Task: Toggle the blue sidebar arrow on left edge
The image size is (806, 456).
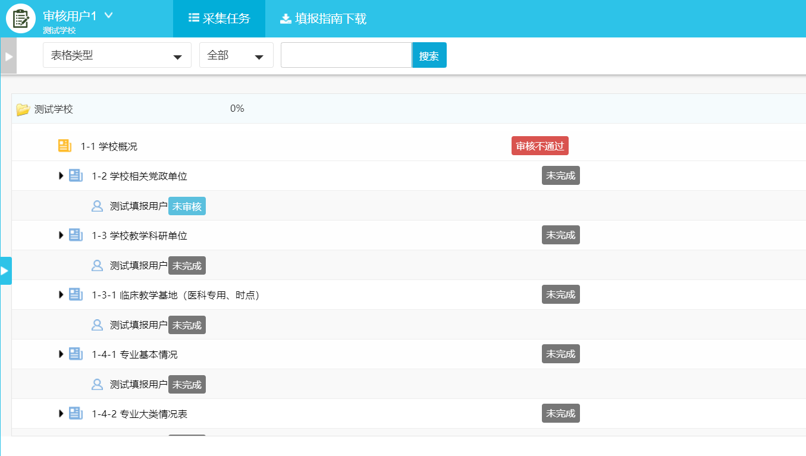Action: pos(5,271)
